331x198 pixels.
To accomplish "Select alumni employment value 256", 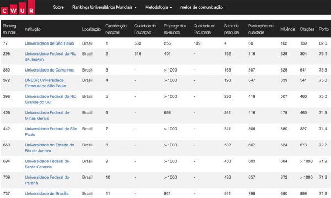I will point(167,43).
